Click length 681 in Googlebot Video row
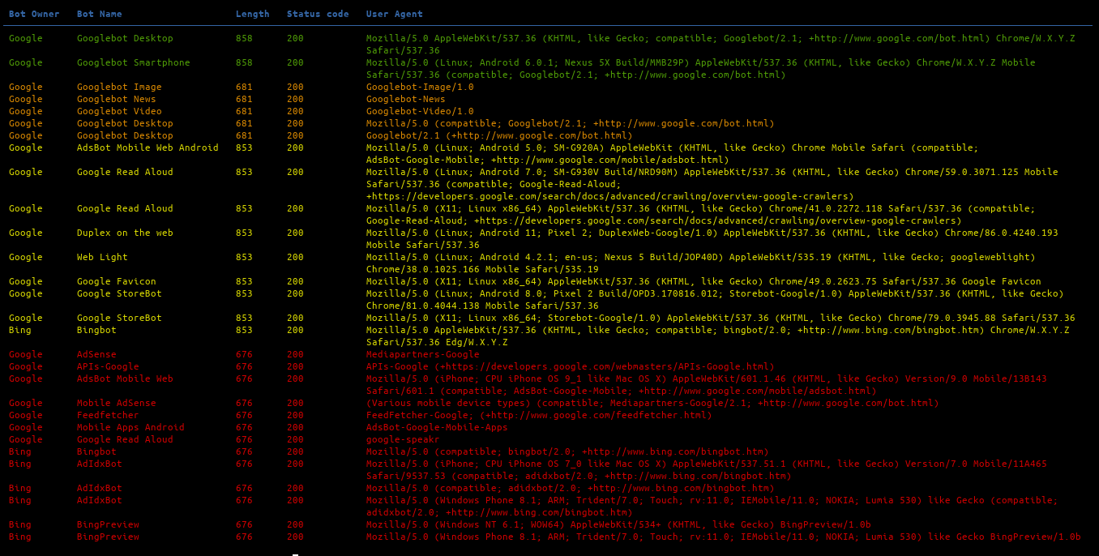The image size is (1099, 556). 244,111
